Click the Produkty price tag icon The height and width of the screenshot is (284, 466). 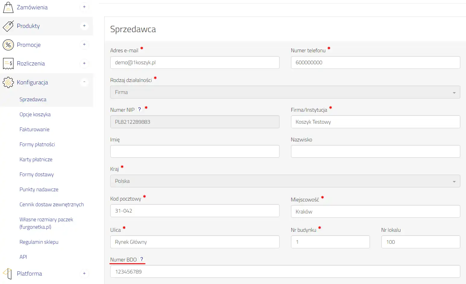coord(8,26)
